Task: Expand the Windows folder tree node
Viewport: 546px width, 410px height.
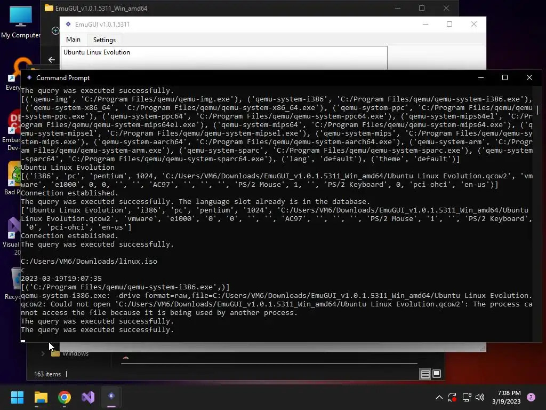Action: (43, 353)
